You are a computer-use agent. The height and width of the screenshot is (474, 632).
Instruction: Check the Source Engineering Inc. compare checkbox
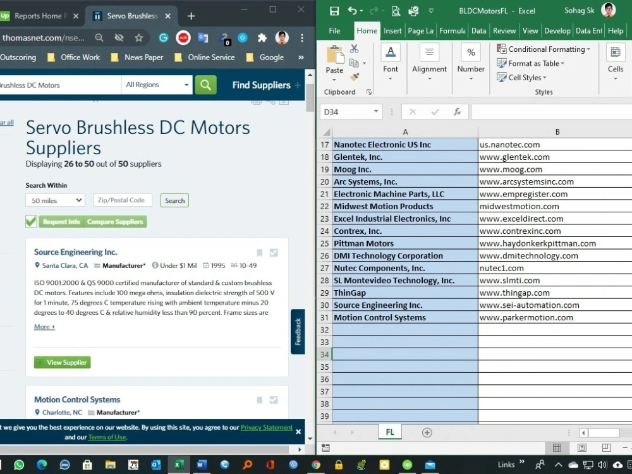(274, 253)
